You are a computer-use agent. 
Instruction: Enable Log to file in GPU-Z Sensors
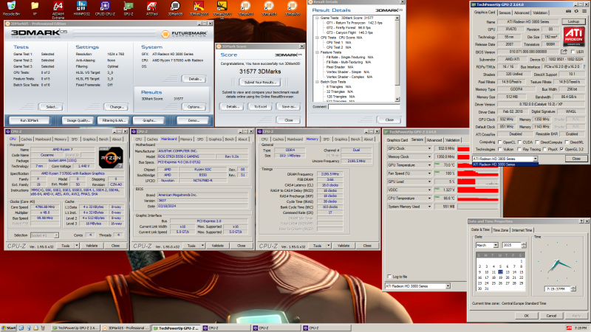[x=389, y=277]
